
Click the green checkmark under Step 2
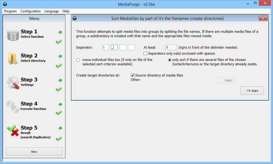coord(59,66)
